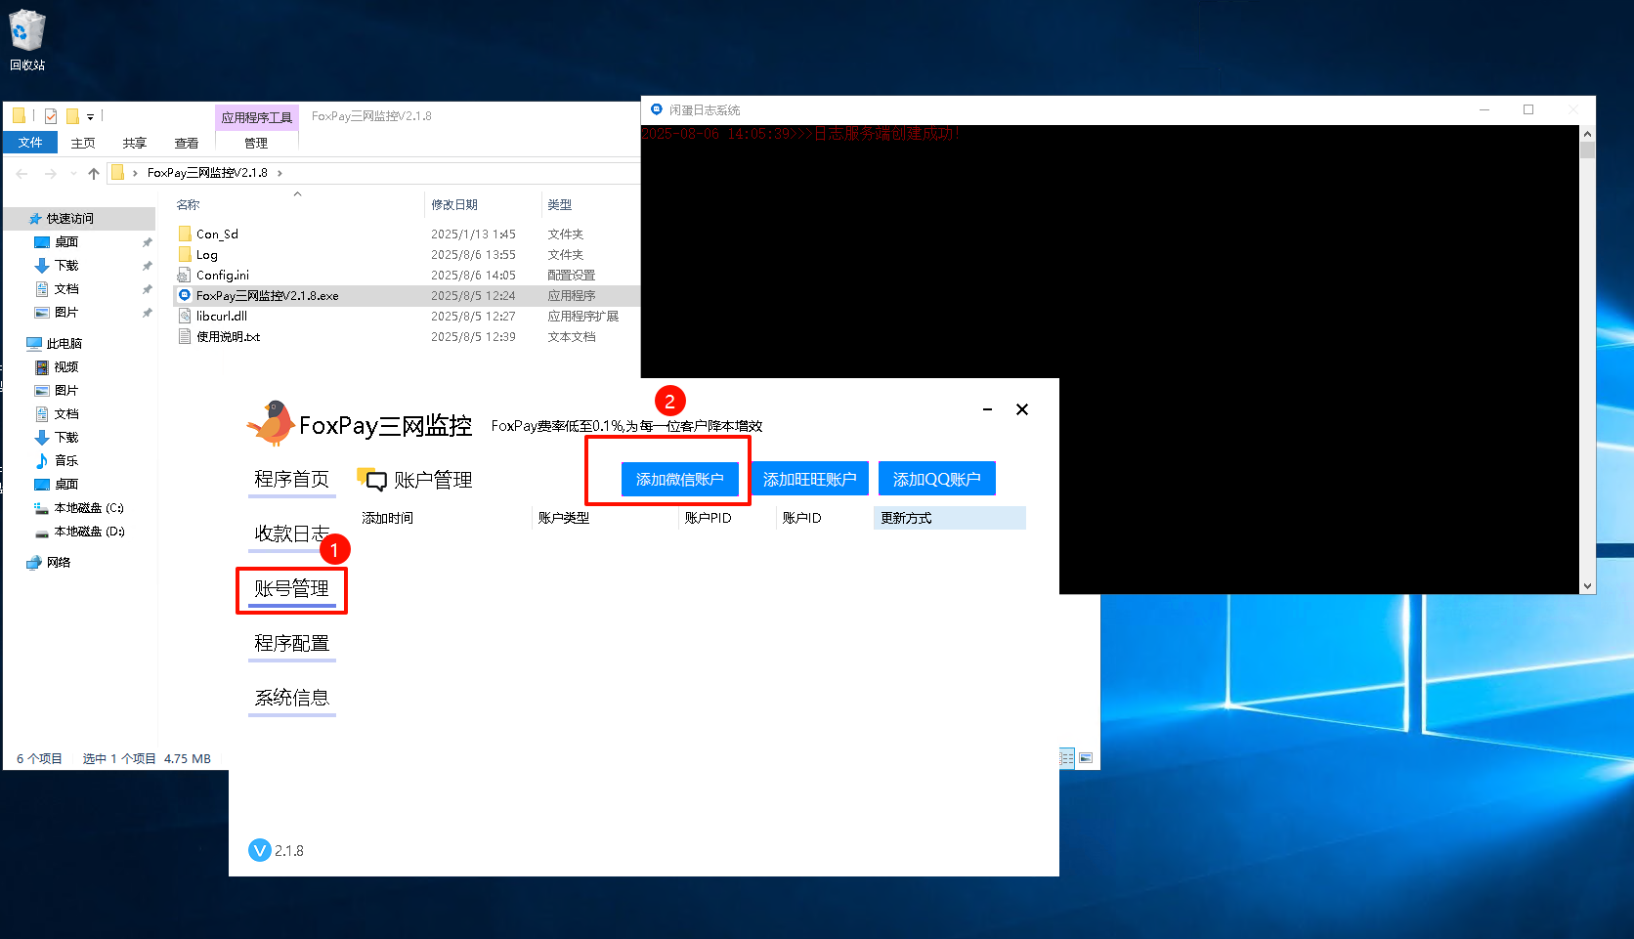1634x939 pixels.
Task: Unpin 下载 from quick access
Action: pyautogui.click(x=147, y=266)
